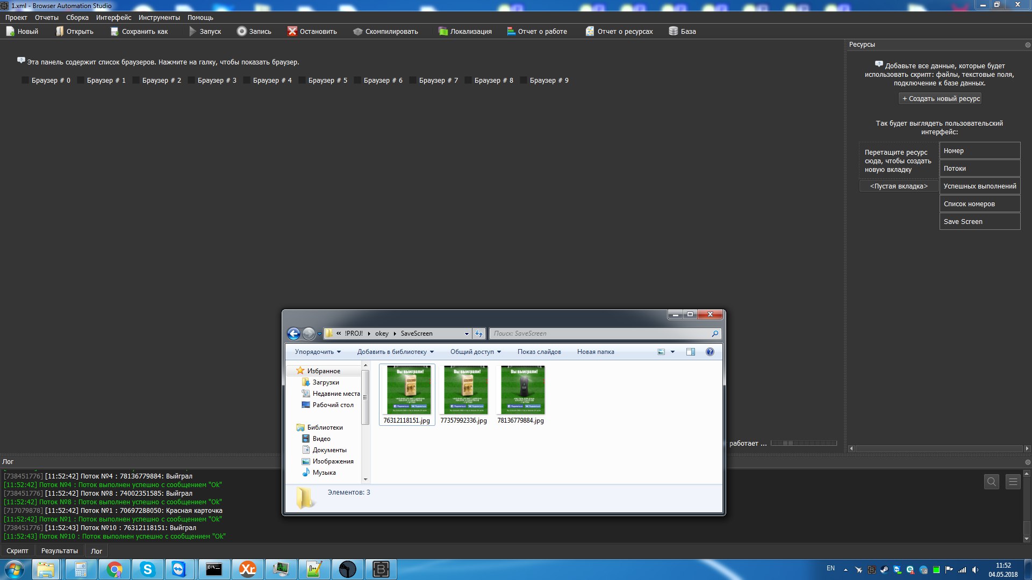Select the Список номеров resource
Screen dimensions: 1032x580
[x=980, y=204]
